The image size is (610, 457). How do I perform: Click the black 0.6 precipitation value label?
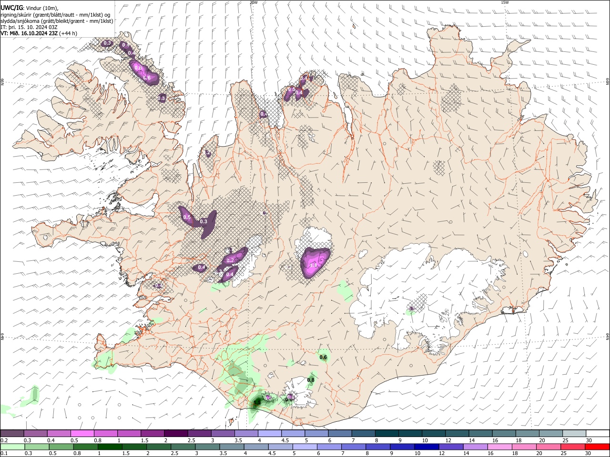[x=323, y=358]
